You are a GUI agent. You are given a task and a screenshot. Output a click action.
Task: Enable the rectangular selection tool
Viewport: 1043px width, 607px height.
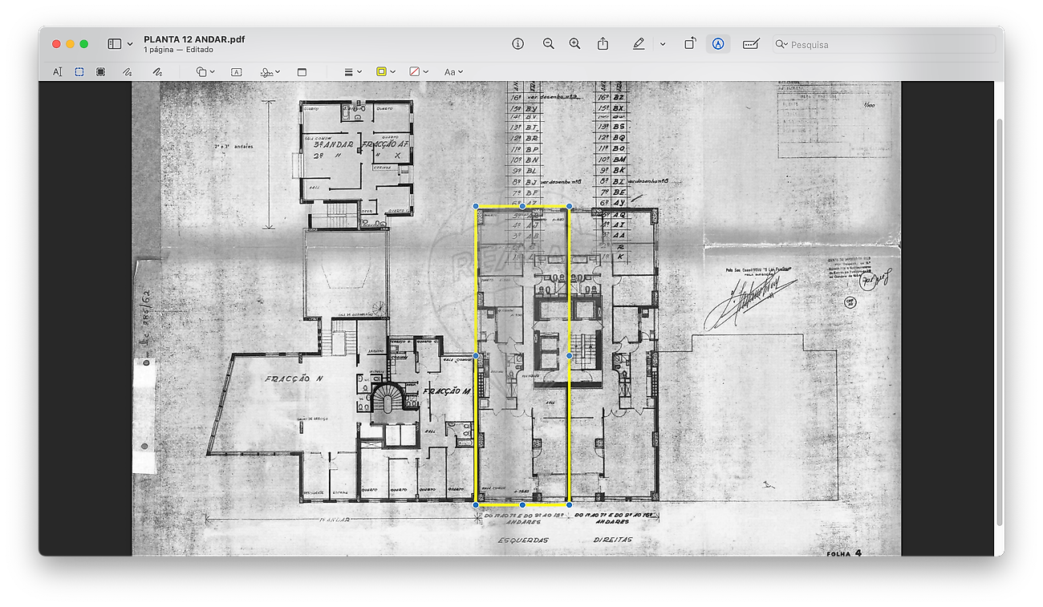coord(79,72)
